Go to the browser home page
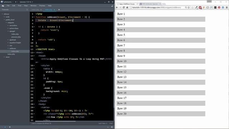229x129 pixels. 127,8
